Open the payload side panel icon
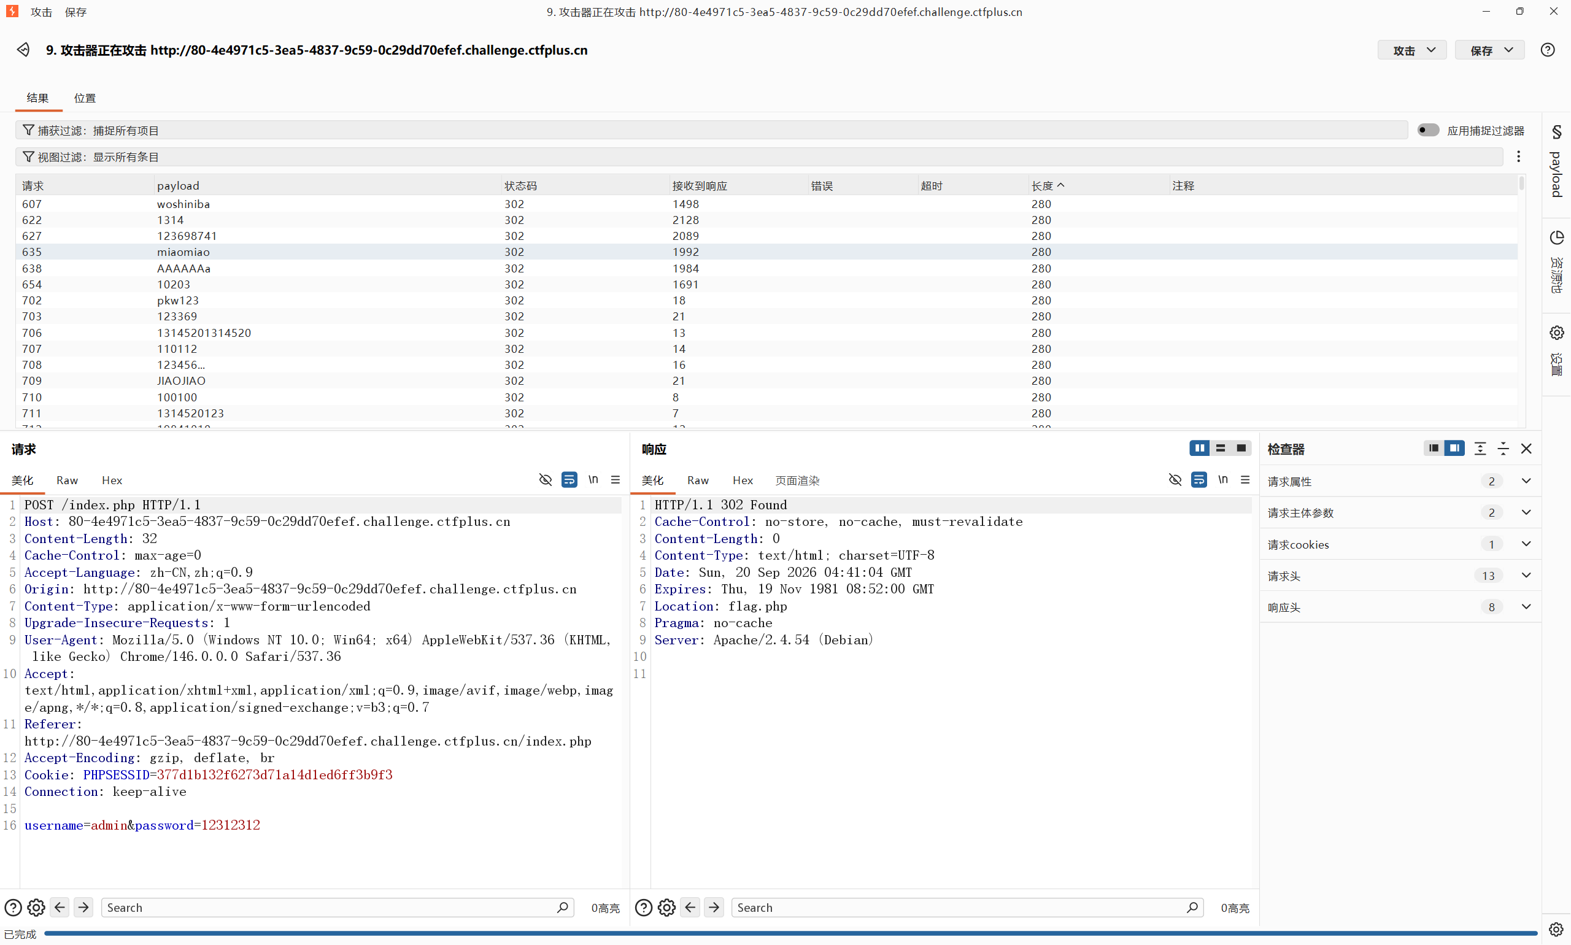This screenshot has height=945, width=1571. pyautogui.click(x=1556, y=132)
